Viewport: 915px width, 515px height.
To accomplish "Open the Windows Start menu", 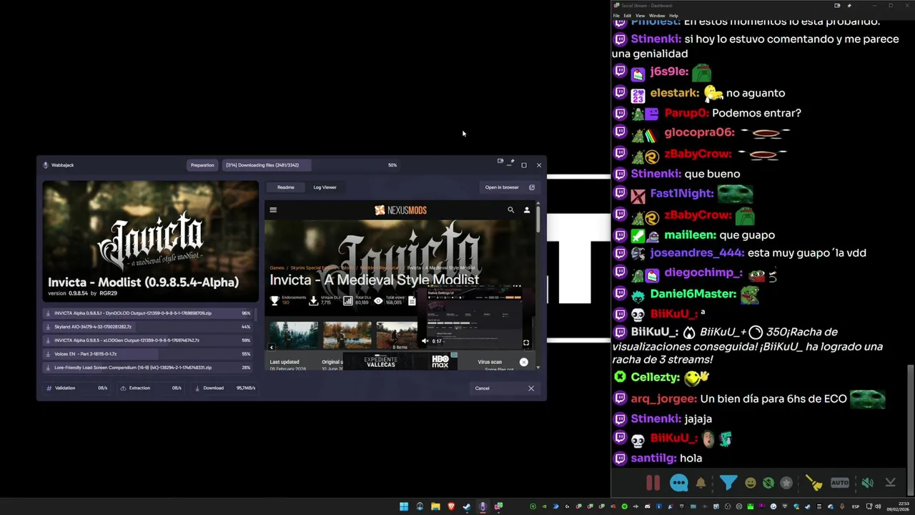I will 404,506.
